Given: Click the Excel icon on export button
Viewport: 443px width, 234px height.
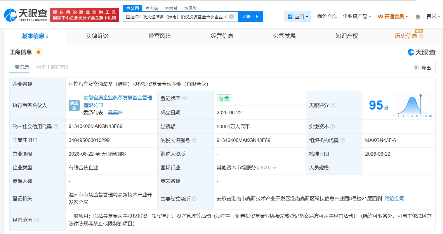Looking at the screenshot, I should [417, 68].
